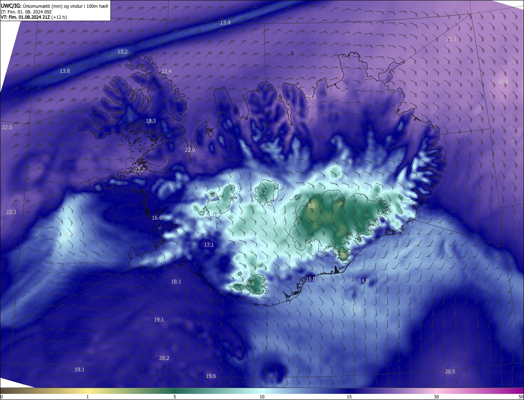The image size is (524, 400).
Task: Click the 30 tick label on the color scale
Action: [x=436, y=397]
